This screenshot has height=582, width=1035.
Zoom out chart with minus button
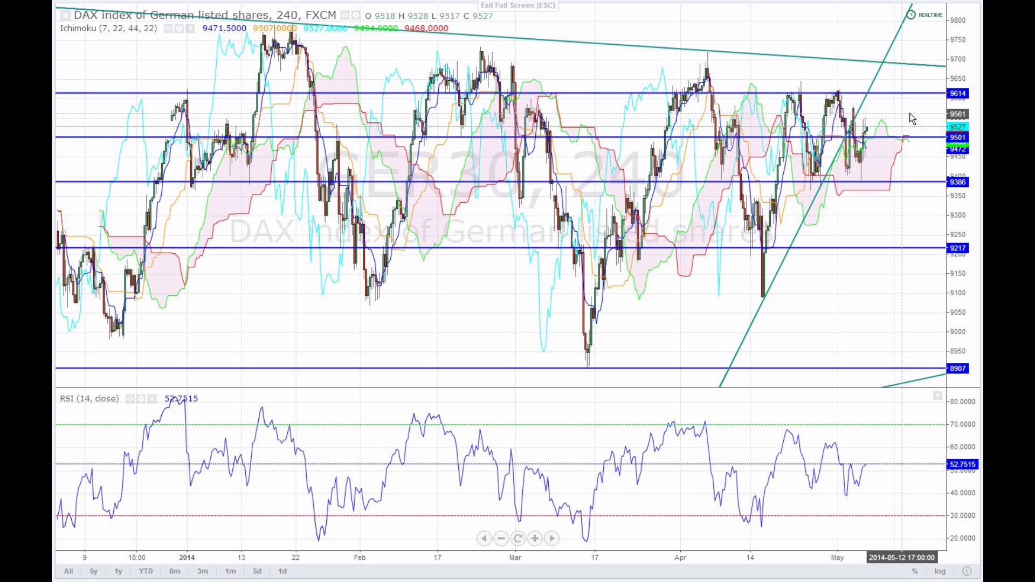[x=501, y=538]
